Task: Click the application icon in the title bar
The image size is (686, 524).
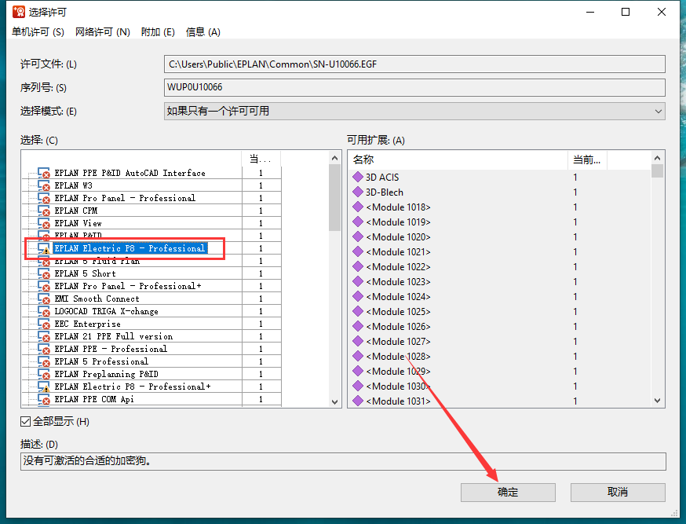Action: click(x=19, y=12)
